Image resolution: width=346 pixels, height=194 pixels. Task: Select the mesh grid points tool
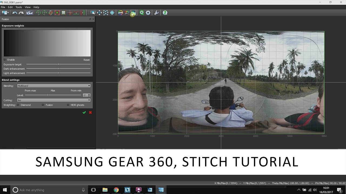106,13
